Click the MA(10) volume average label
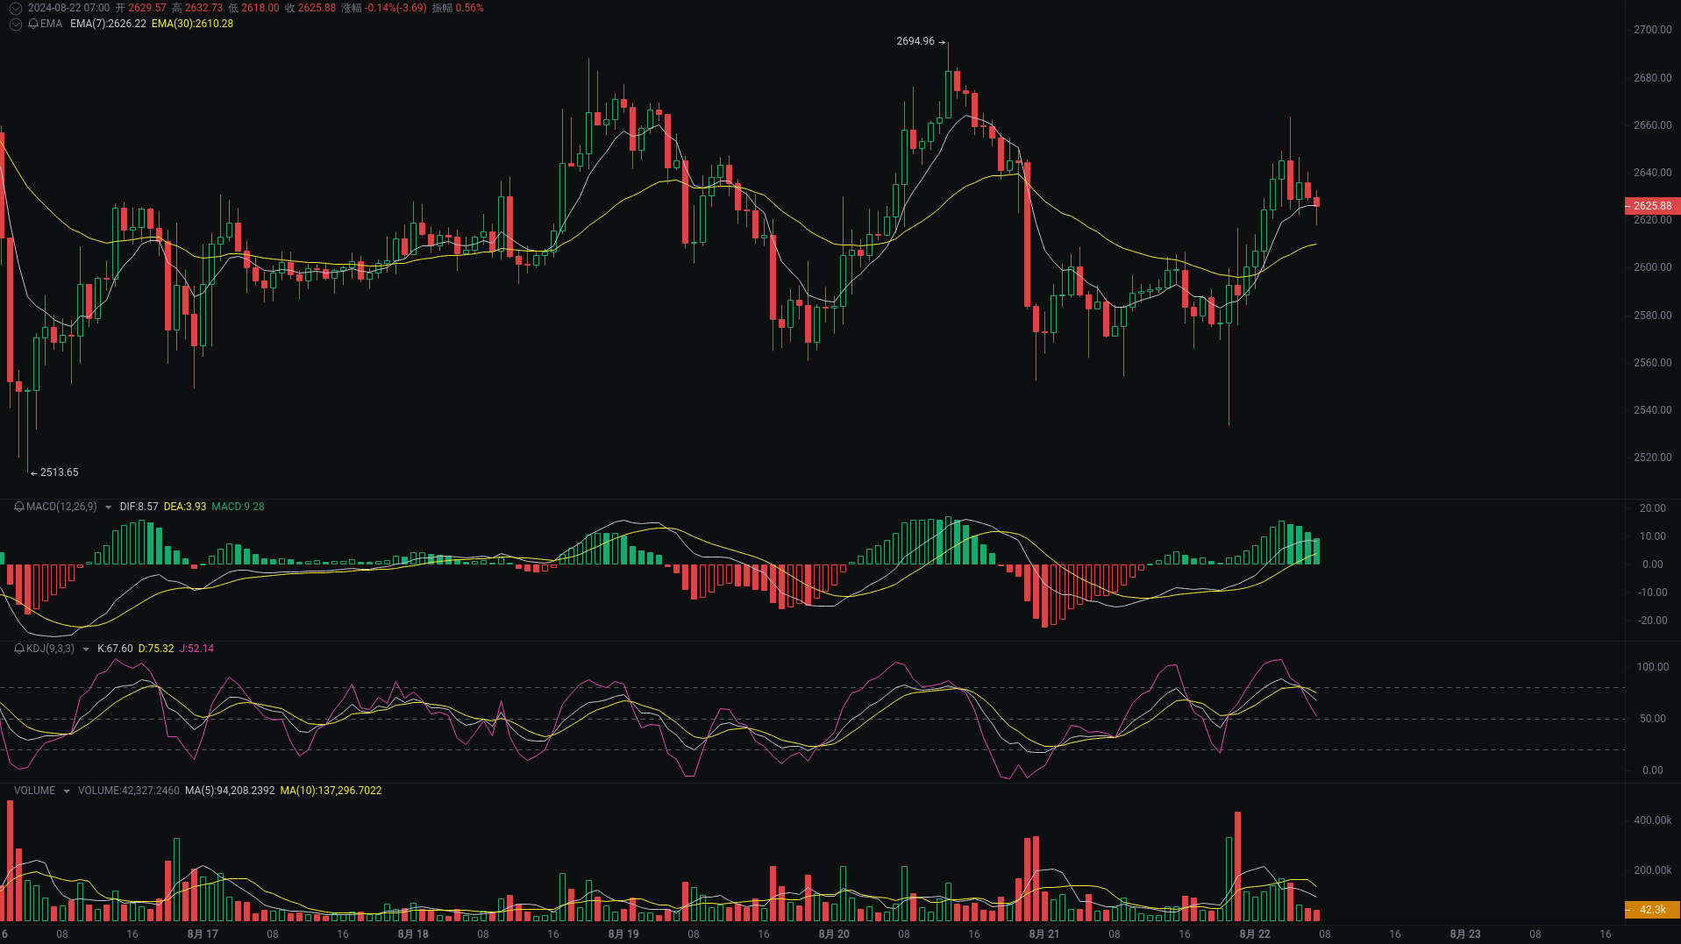 pos(330,790)
